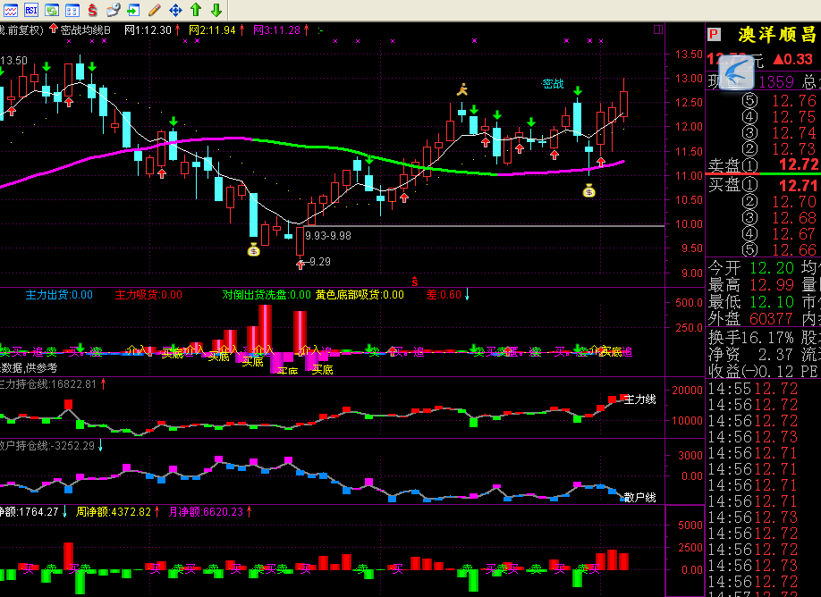Click the red P icon beside stock name
The image size is (821, 597).
[714, 35]
